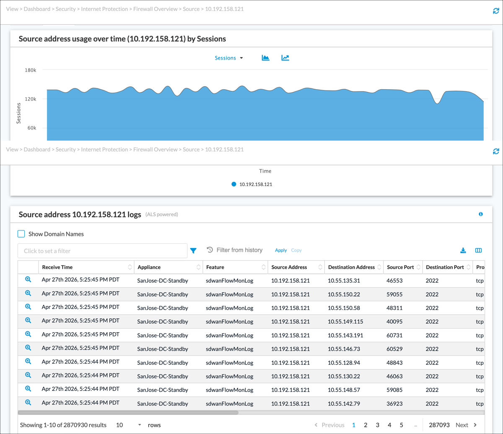The image size is (503, 434).
Task: Open details for row with source port 36923
Action: [x=28, y=403]
